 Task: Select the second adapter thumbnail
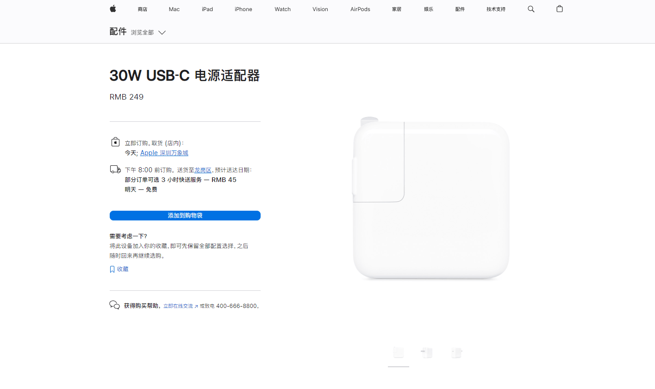(427, 353)
